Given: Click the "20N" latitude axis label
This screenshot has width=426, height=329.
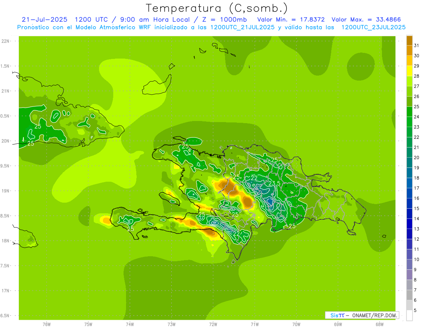Looking at the screenshot, I should tap(5, 141).
